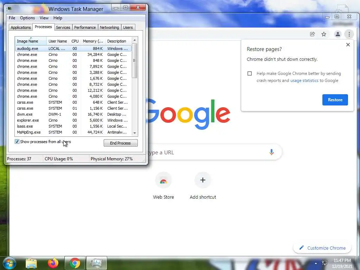Switch to the Performance tab
Image resolution: width=360 pixels, height=270 pixels.
85,27
